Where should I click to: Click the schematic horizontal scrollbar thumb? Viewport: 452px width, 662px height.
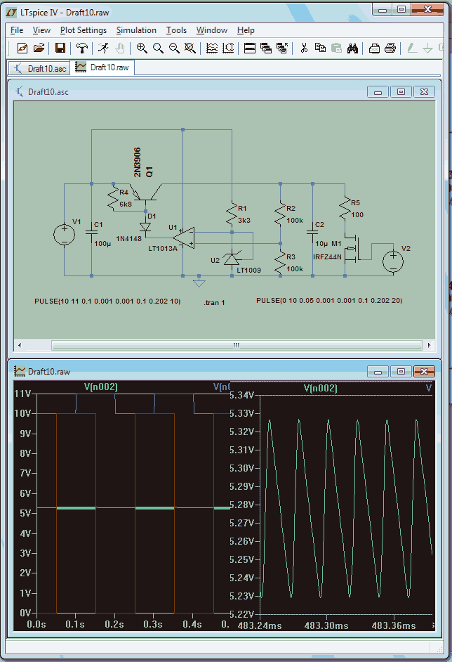point(237,345)
